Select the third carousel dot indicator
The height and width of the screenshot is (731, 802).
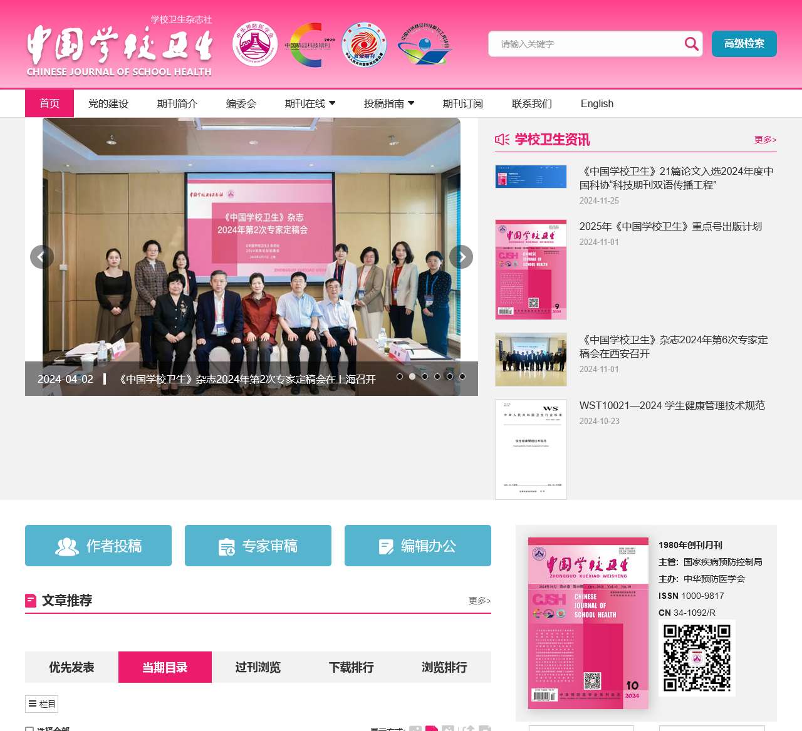[425, 376]
